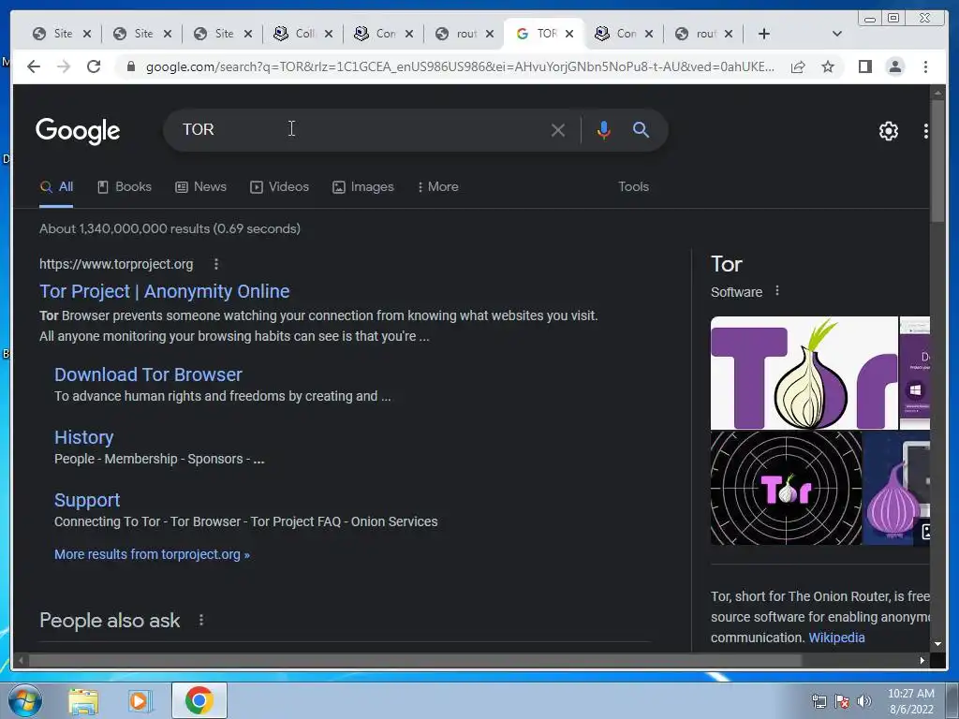This screenshot has height=719, width=959.
Task: Open the large Tor onion logo image
Action: pos(804,373)
